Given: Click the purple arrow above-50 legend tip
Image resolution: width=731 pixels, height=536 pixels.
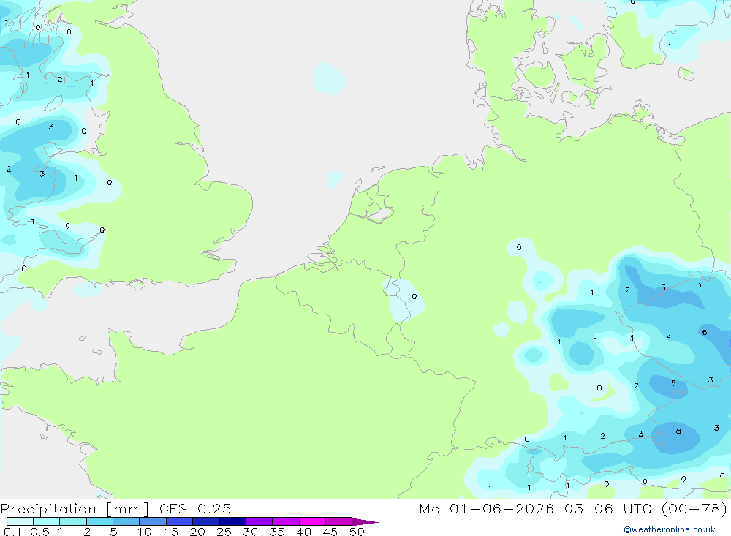Looking at the screenshot, I should (x=365, y=521).
